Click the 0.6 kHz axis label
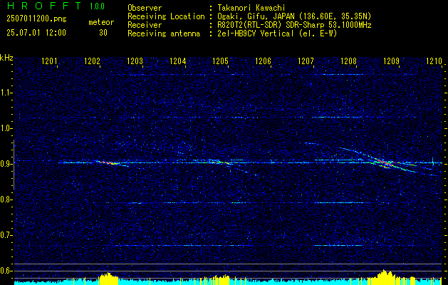 [5, 271]
